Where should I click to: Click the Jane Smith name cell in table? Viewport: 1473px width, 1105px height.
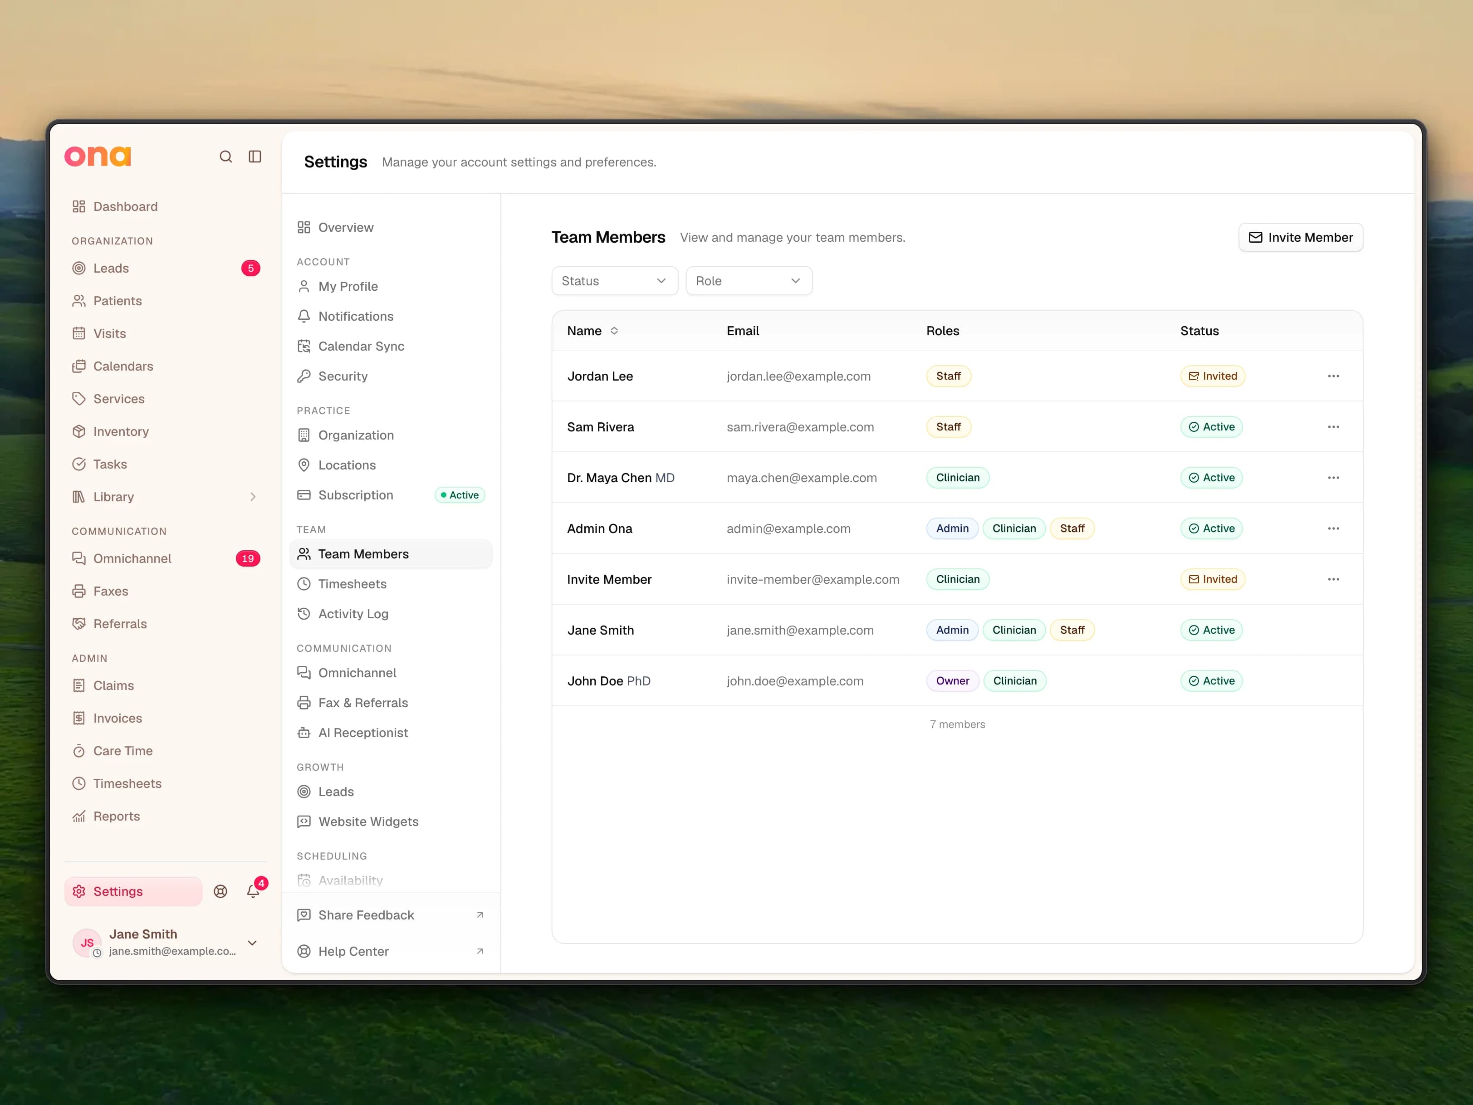(601, 631)
